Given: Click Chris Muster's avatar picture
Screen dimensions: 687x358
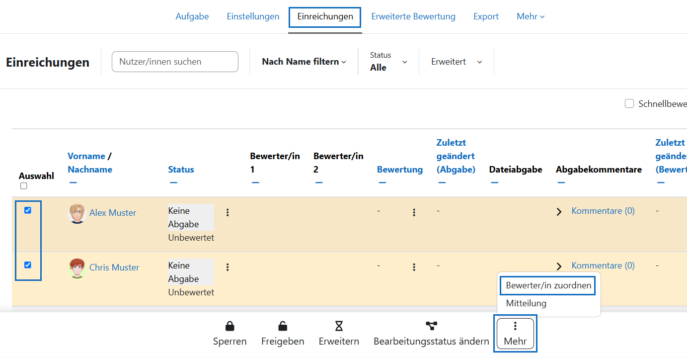Looking at the screenshot, I should tap(77, 268).
